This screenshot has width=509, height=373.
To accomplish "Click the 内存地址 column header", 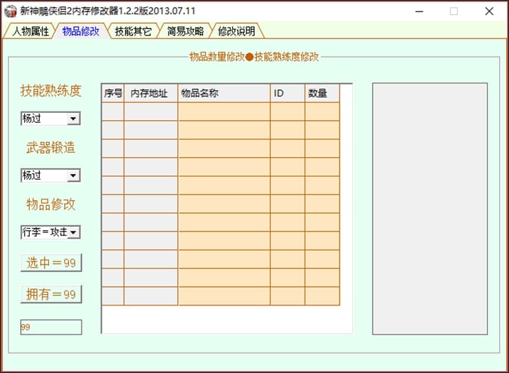I will click(152, 93).
